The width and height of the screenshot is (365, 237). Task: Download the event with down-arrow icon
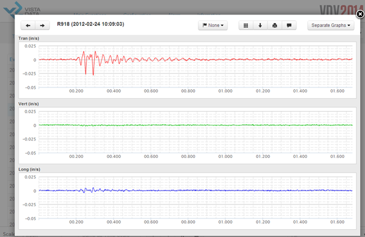click(x=260, y=25)
